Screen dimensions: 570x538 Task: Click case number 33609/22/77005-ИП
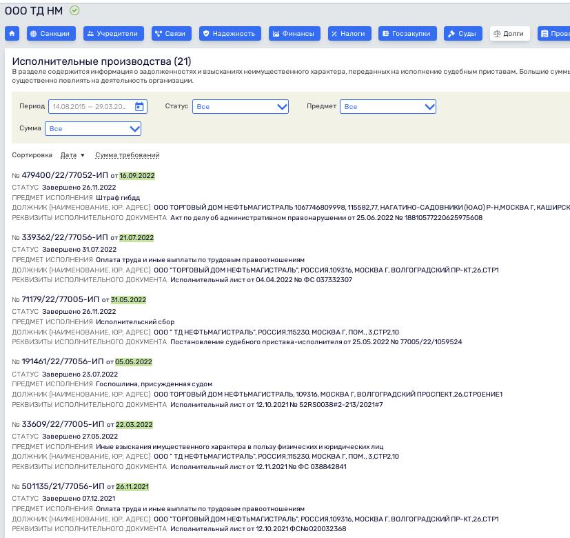coord(63,424)
